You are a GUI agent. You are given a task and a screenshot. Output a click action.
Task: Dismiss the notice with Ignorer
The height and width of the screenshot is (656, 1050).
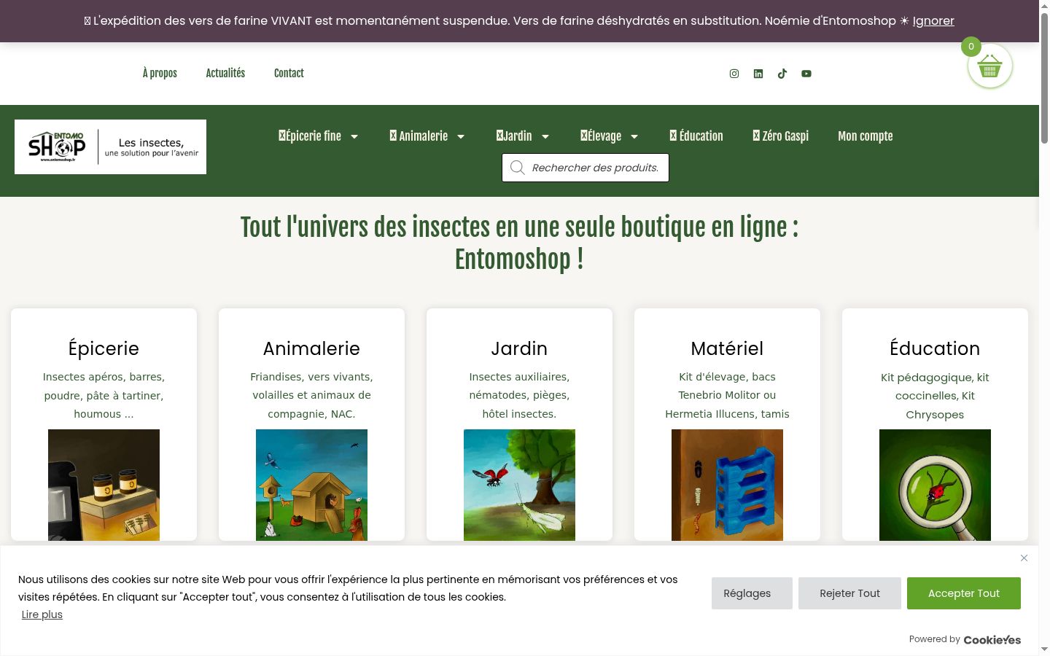[933, 21]
